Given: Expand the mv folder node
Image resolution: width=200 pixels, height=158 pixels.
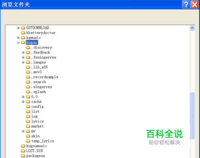Looking at the screenshot, I should pyautogui.click(x=23, y=131).
